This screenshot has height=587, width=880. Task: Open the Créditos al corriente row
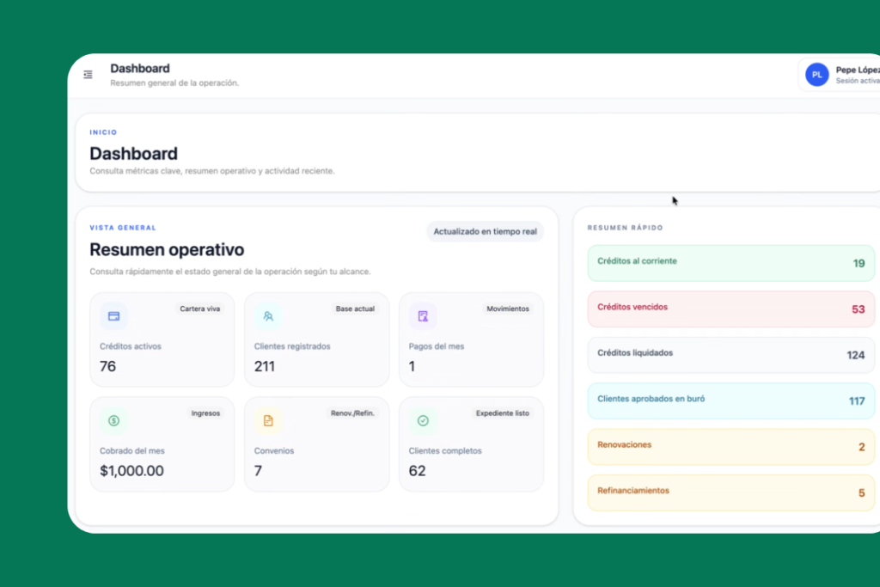tap(730, 263)
